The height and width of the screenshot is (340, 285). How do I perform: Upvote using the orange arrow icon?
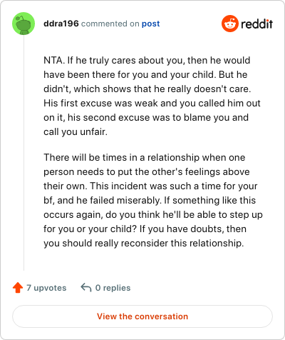coord(18,288)
